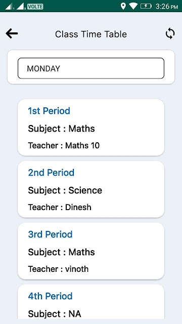
Task: Tap Teacher : vinoth entry
Action: [x=58, y=269]
